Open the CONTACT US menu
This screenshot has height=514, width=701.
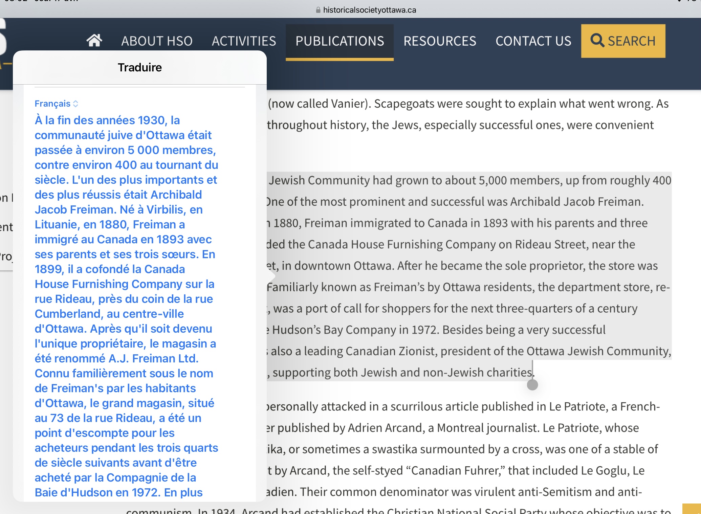click(x=533, y=41)
